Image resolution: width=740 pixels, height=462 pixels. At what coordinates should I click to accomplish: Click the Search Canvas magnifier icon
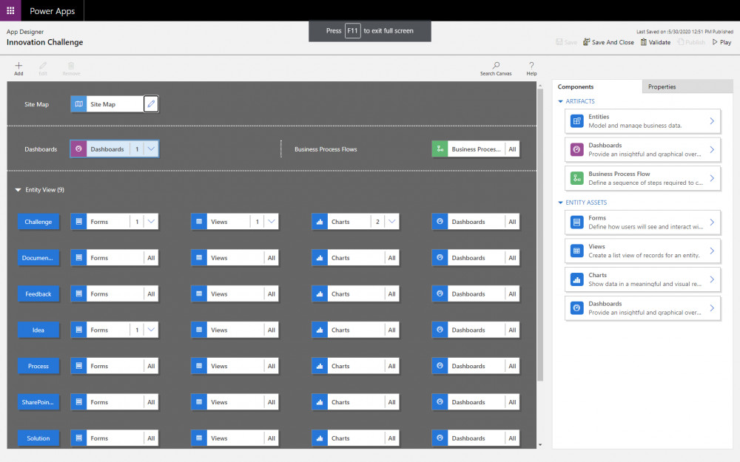496,66
